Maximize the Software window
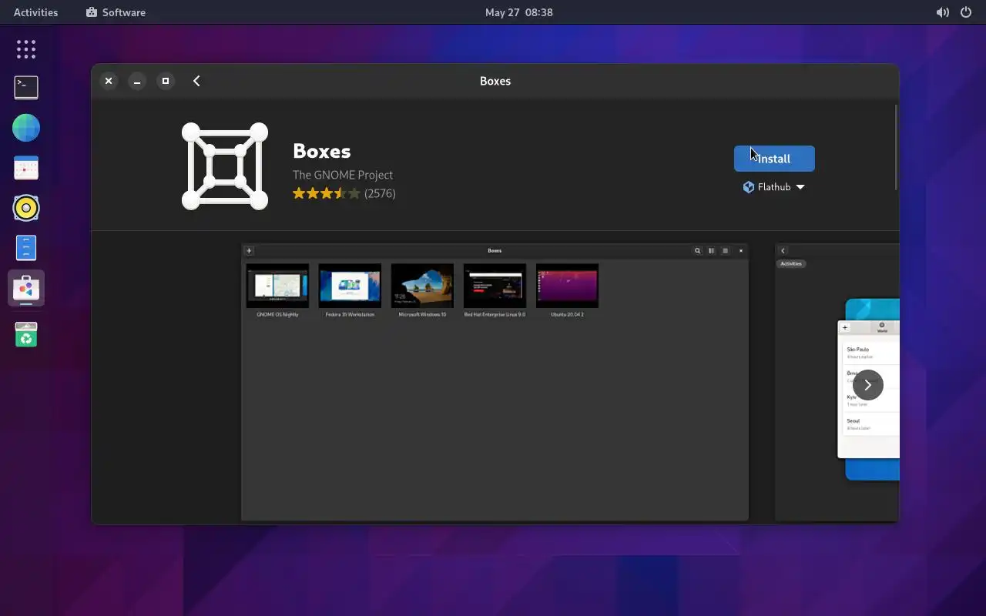Image resolution: width=986 pixels, height=616 pixels. tap(166, 81)
